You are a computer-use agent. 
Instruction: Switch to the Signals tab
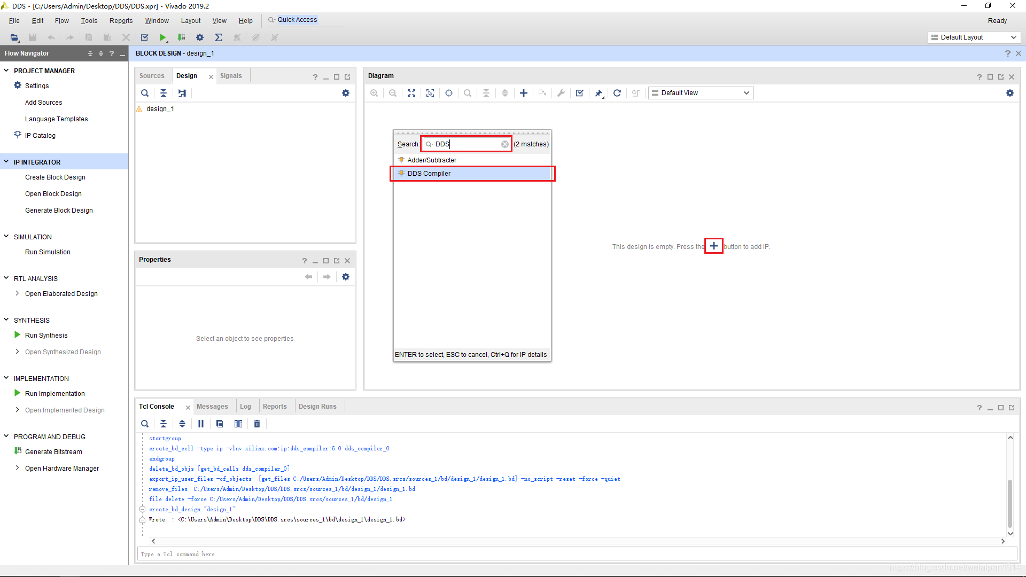tap(231, 76)
